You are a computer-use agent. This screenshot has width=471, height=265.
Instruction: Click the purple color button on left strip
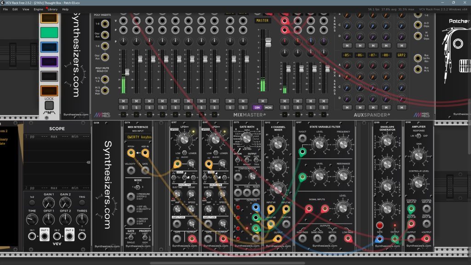pos(49,62)
